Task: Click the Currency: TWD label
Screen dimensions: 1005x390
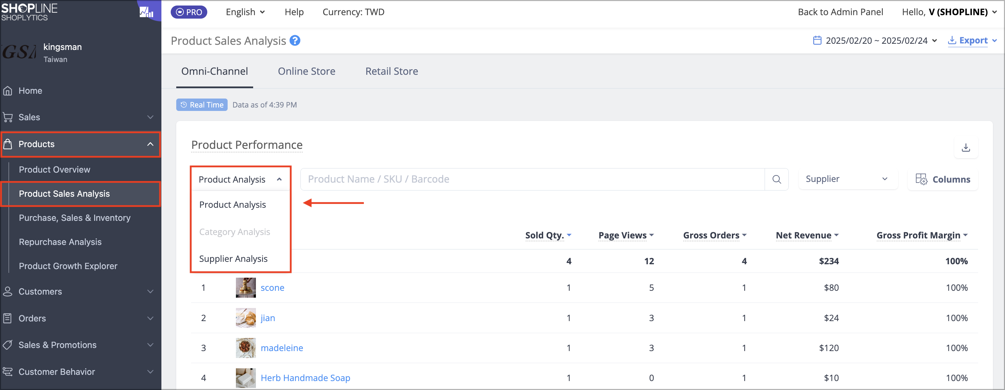Action: (353, 12)
